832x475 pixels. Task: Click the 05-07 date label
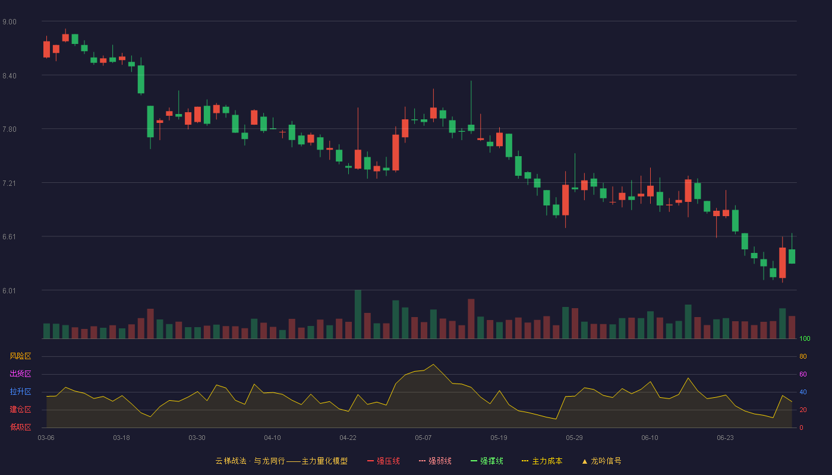coord(423,438)
